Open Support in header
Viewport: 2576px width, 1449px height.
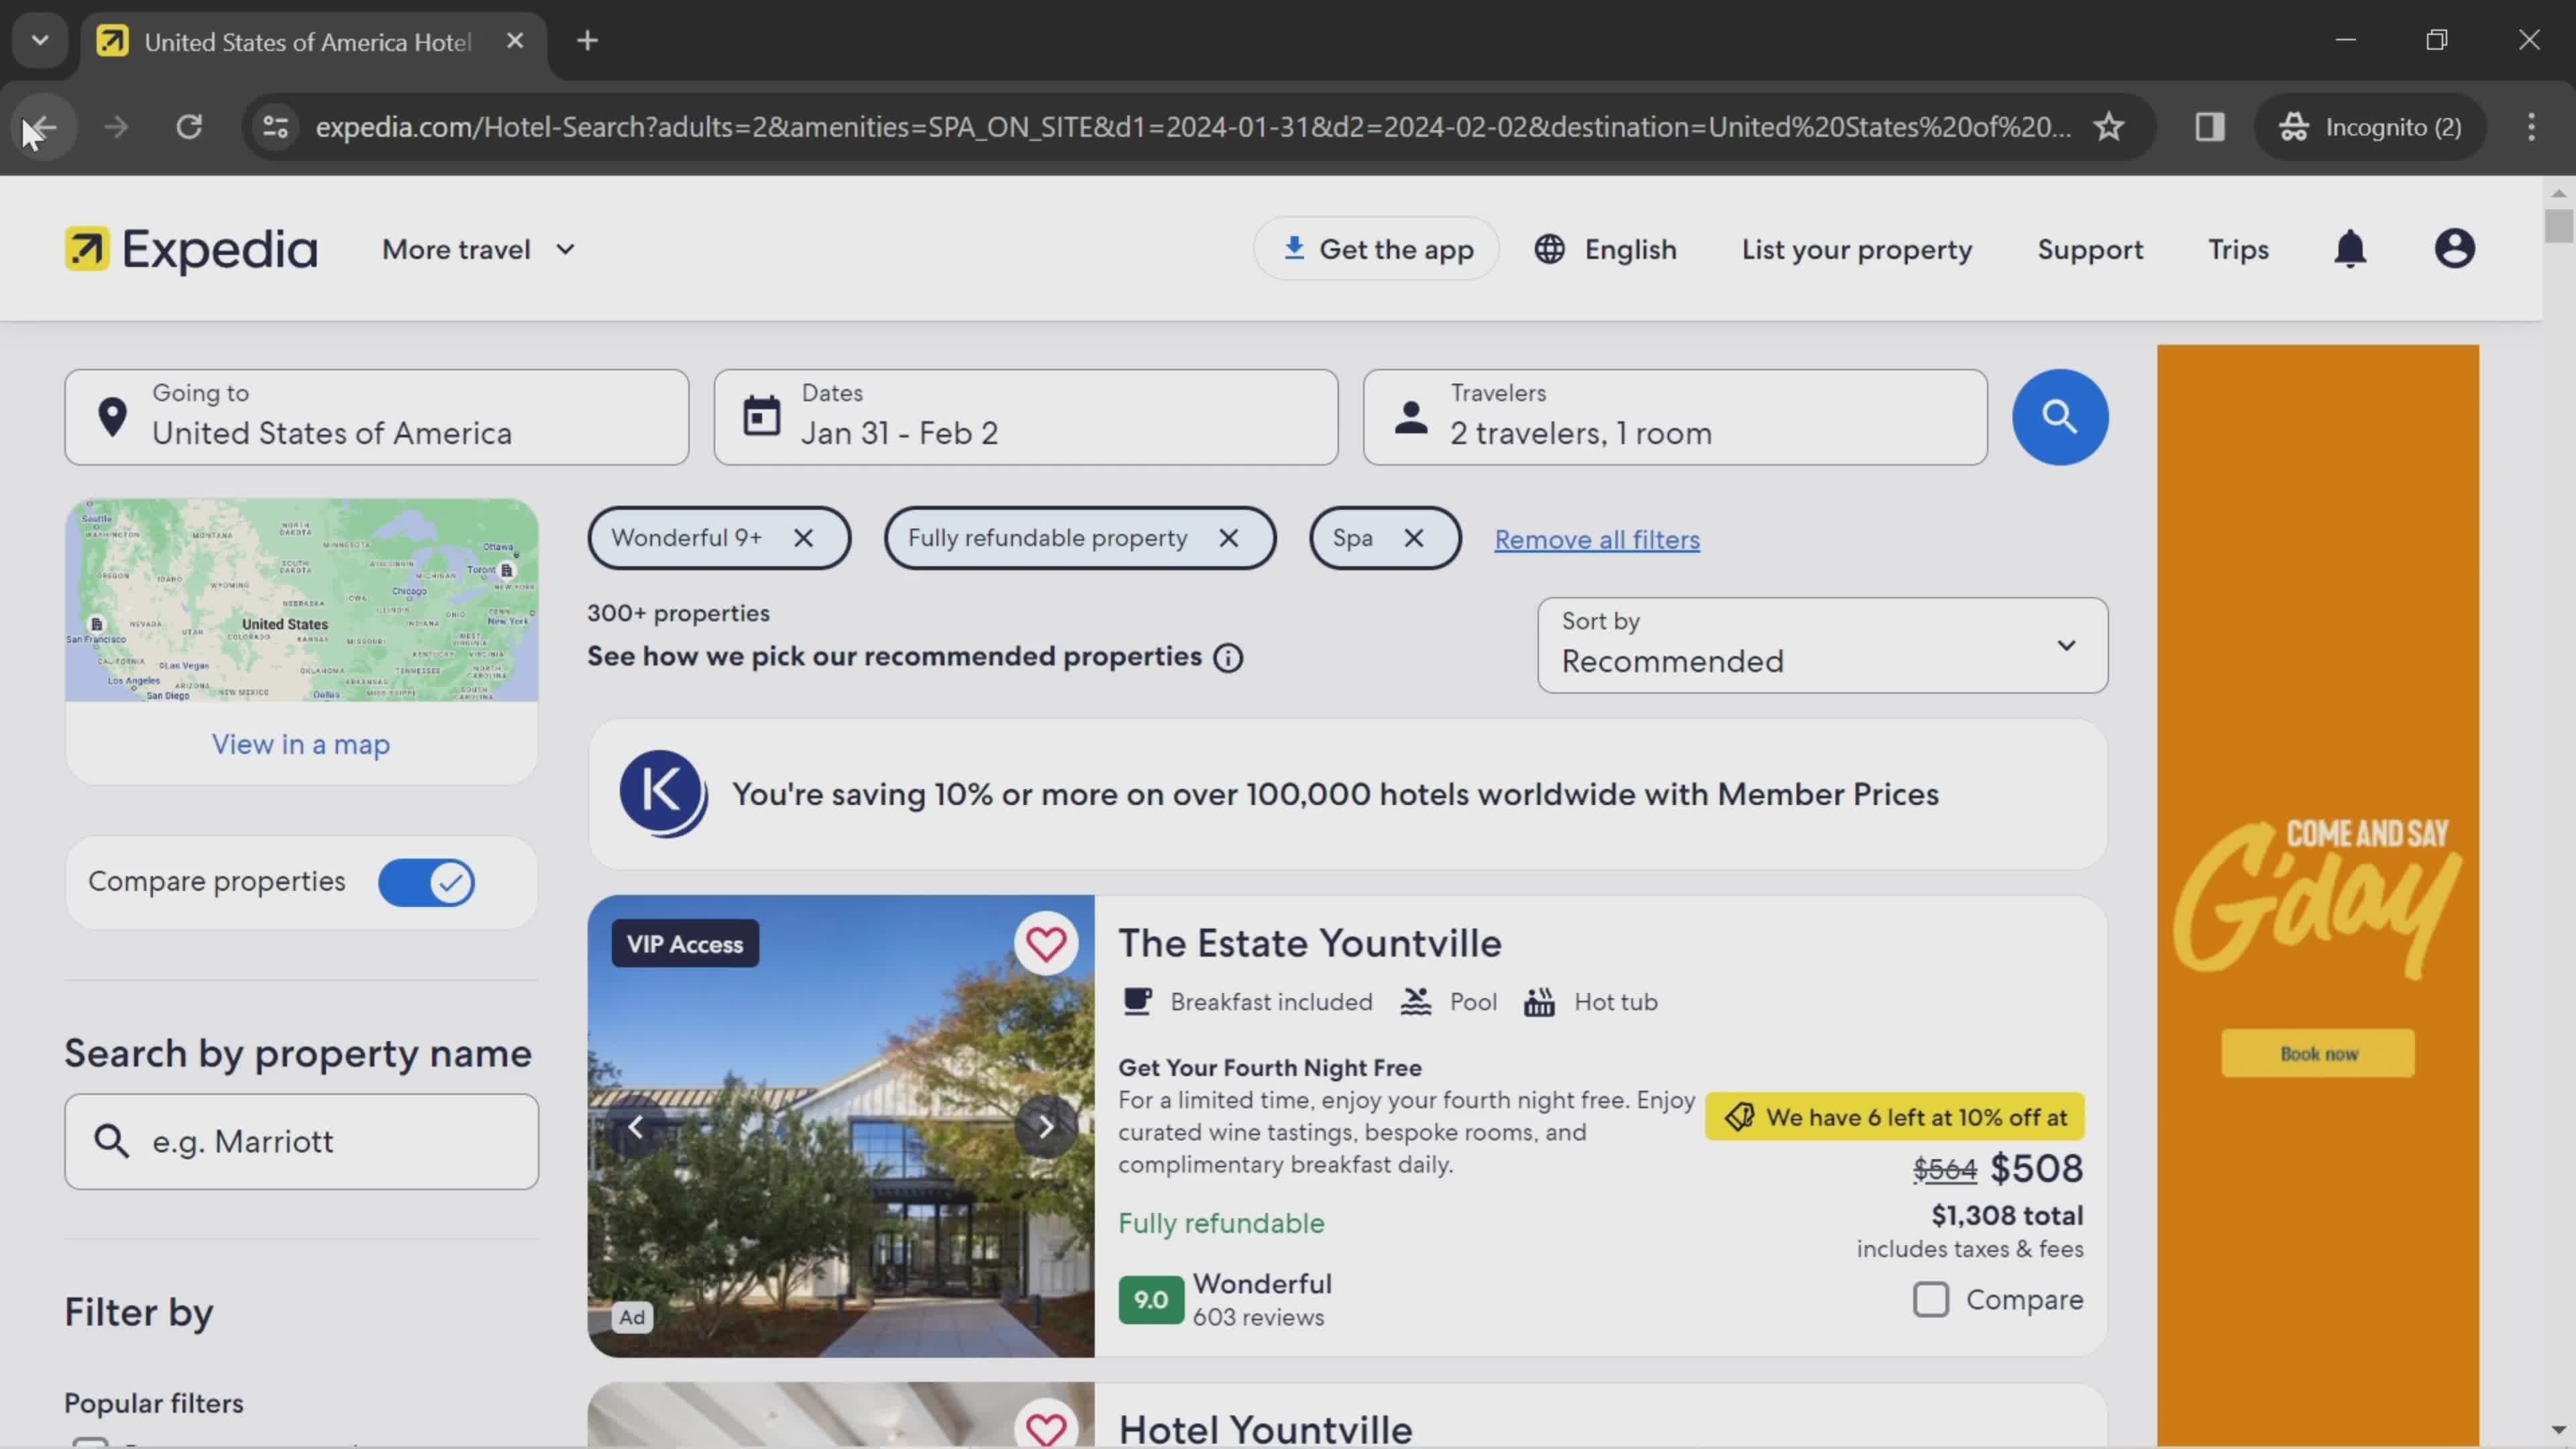point(2090,250)
